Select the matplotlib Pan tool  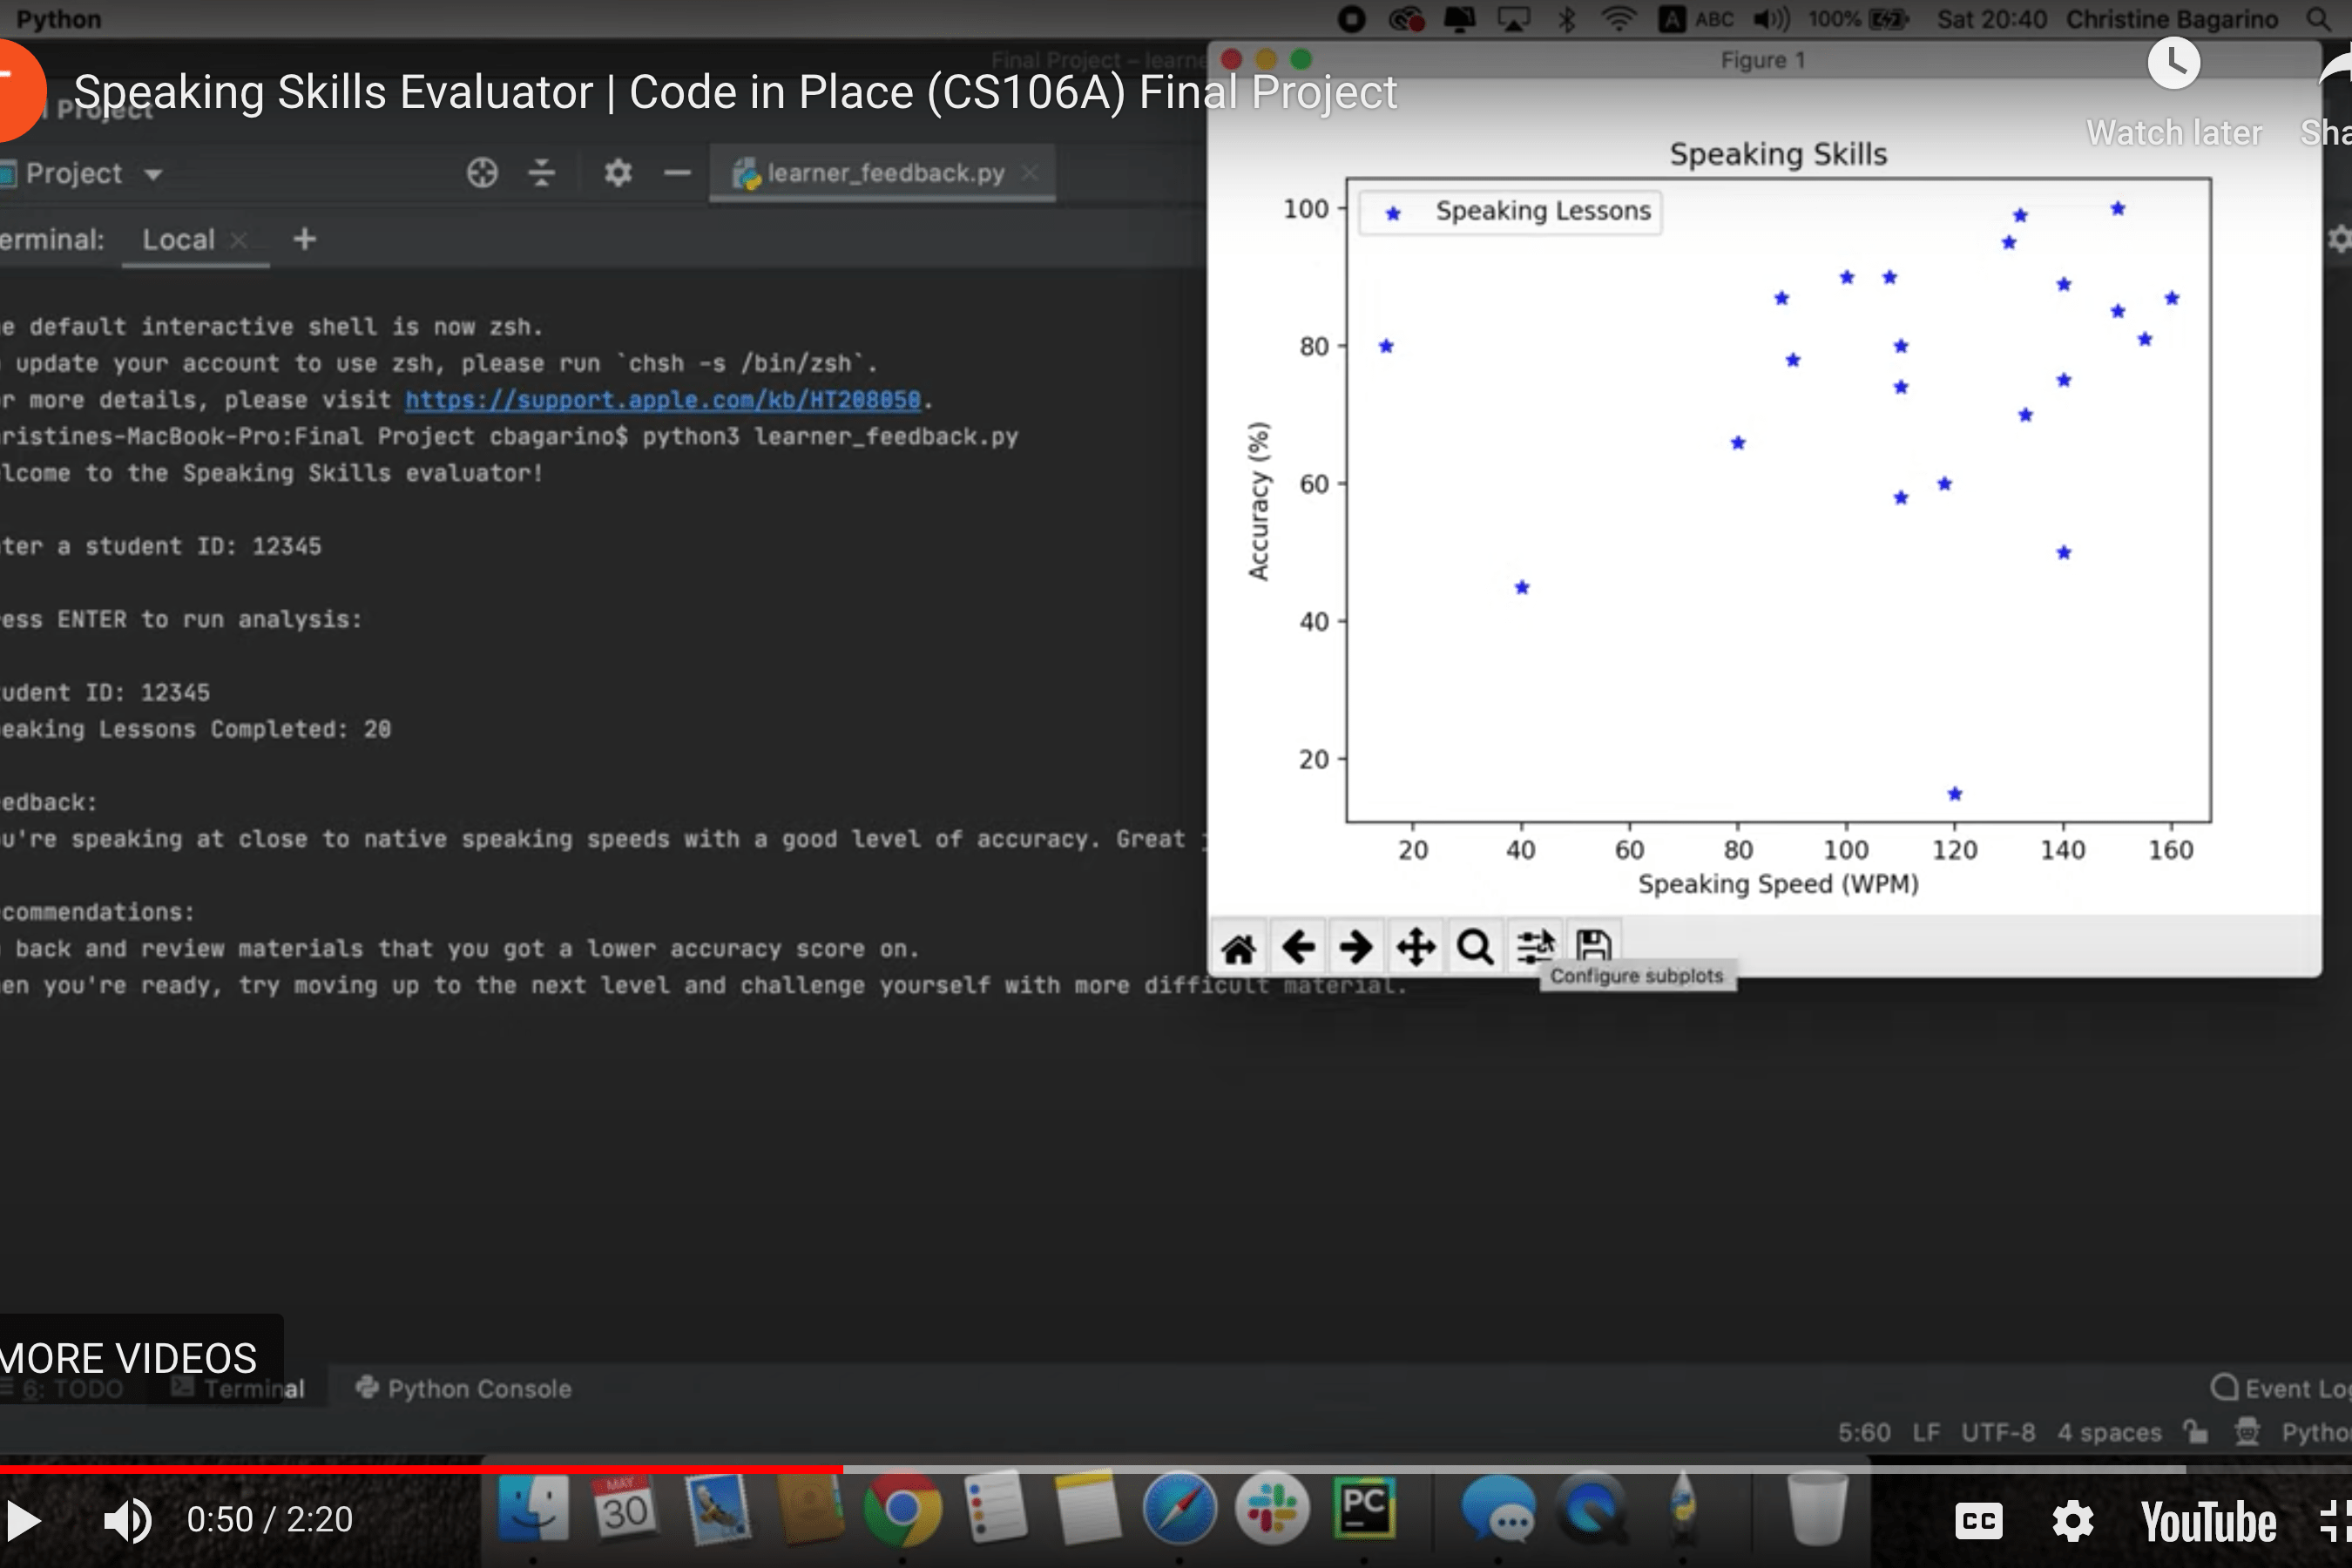tap(1416, 946)
